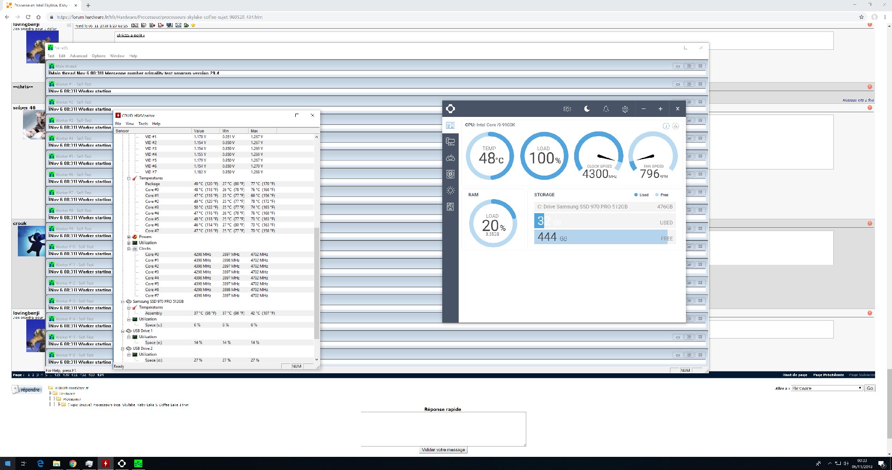
Task: Collapse the USB Drive 2 node
Action: tap(123, 349)
